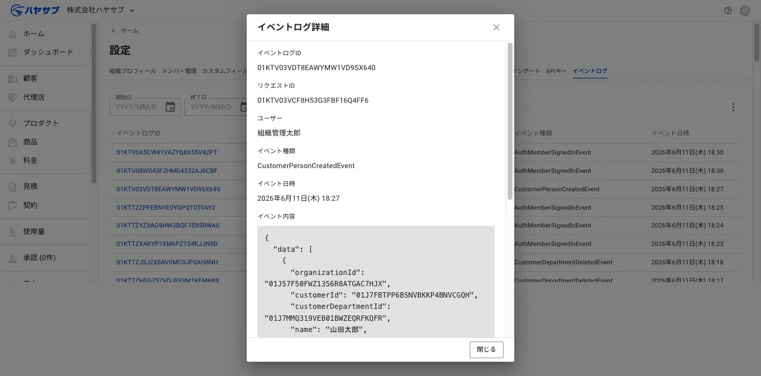Open 見積 in the sidebar

click(45, 187)
